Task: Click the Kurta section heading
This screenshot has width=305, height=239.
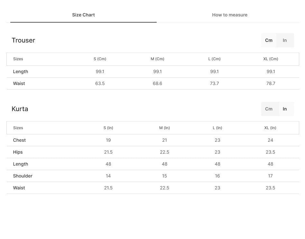Action: [20, 109]
